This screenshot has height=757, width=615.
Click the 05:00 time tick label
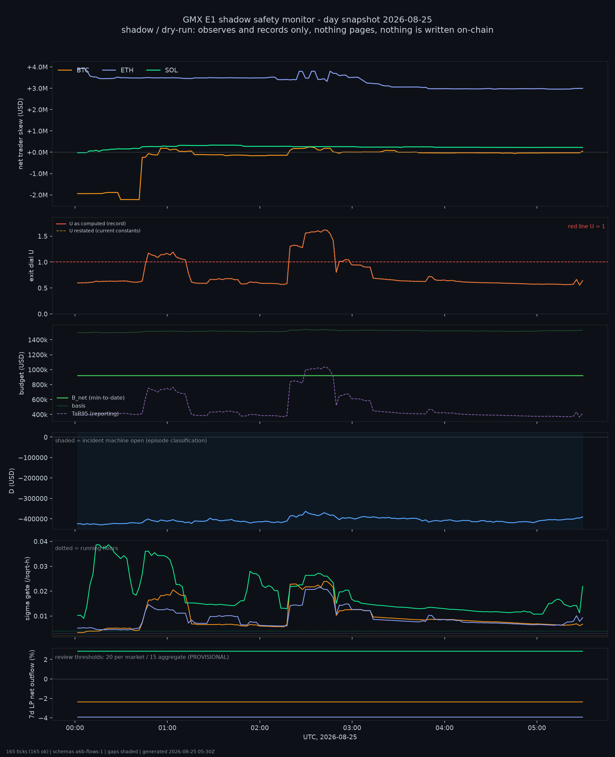[x=537, y=728]
